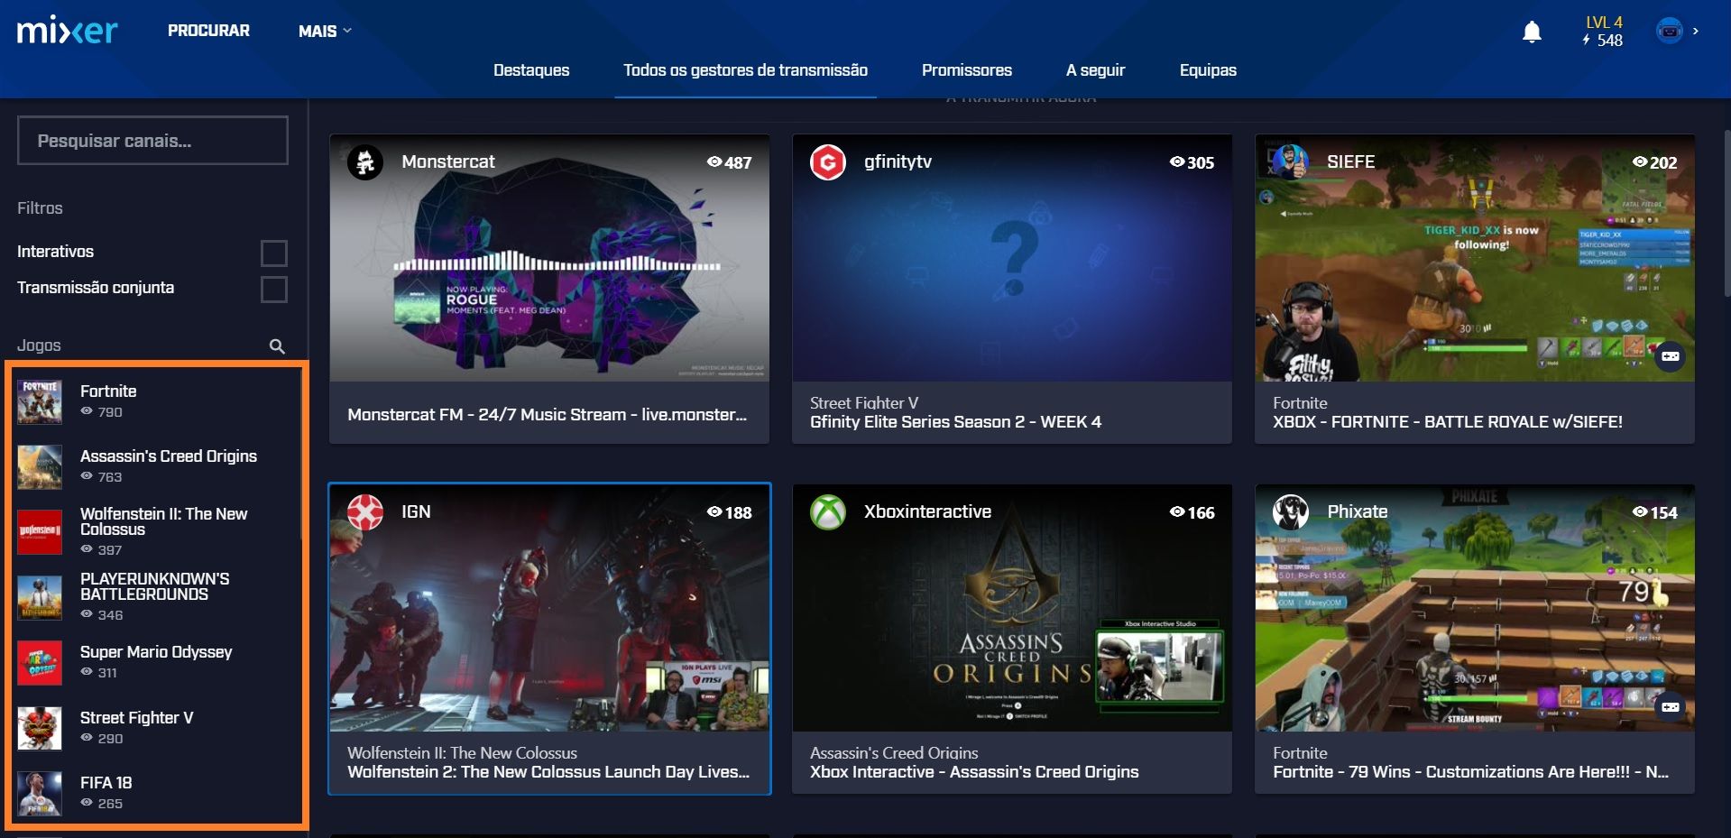The height and width of the screenshot is (838, 1731).
Task: Click the Xboxinteractive Xbox logo avatar
Action: [x=827, y=512]
